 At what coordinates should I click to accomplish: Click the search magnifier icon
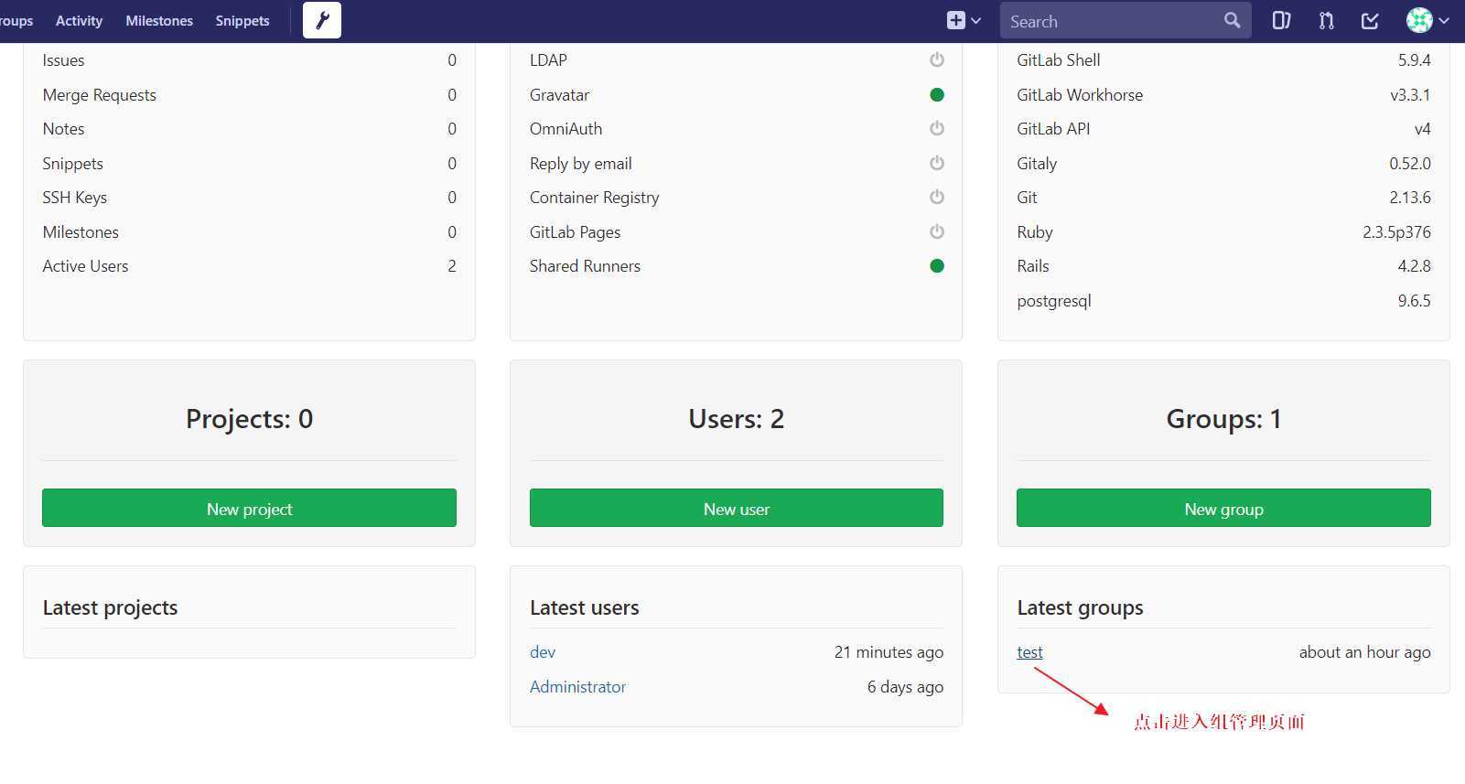1232,20
